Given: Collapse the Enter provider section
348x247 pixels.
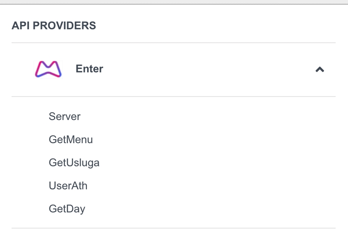Looking at the screenshot, I should coord(319,69).
